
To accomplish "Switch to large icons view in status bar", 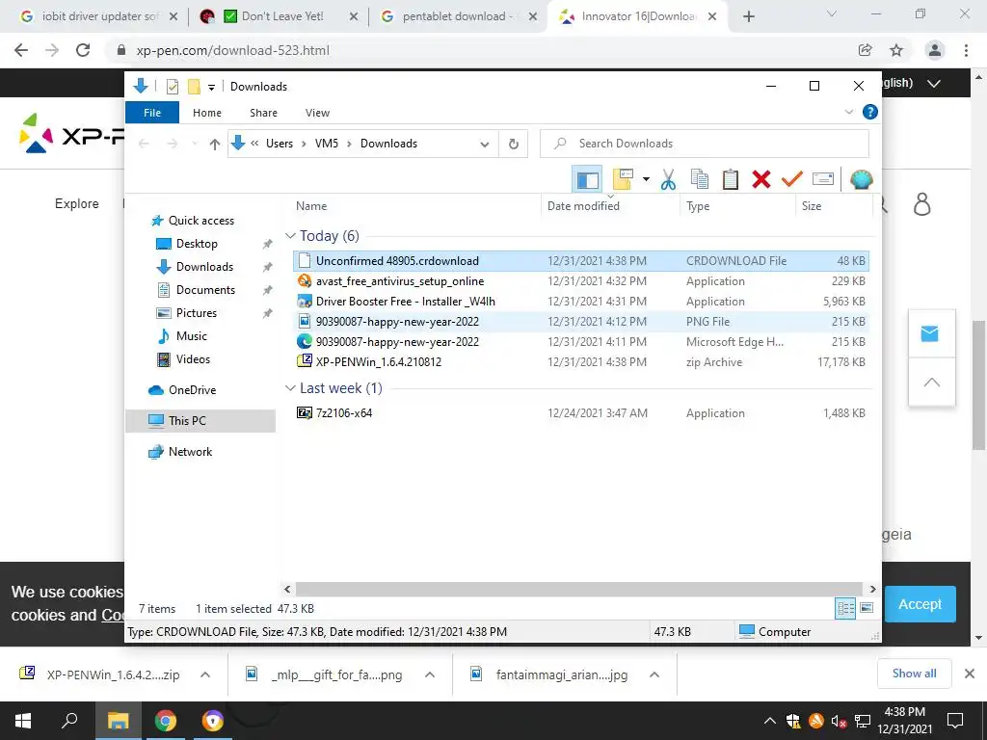I will point(867,608).
